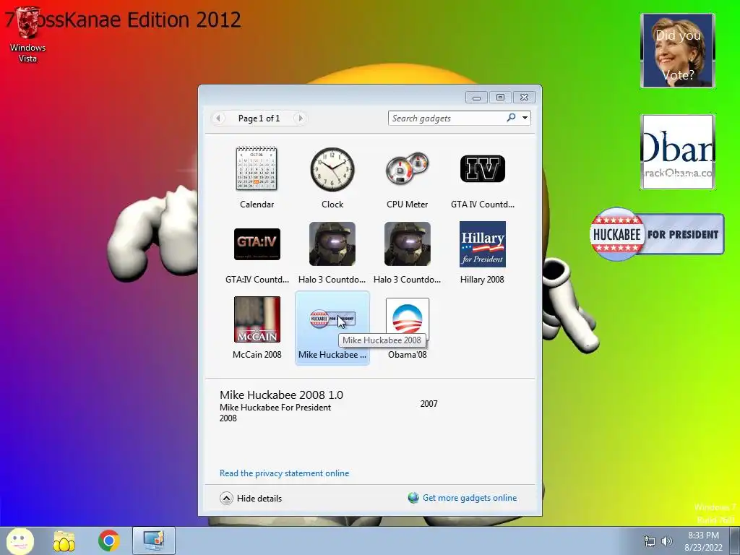Select the McCain 2008 gadget icon
This screenshot has width=740, height=555.
pyautogui.click(x=257, y=319)
